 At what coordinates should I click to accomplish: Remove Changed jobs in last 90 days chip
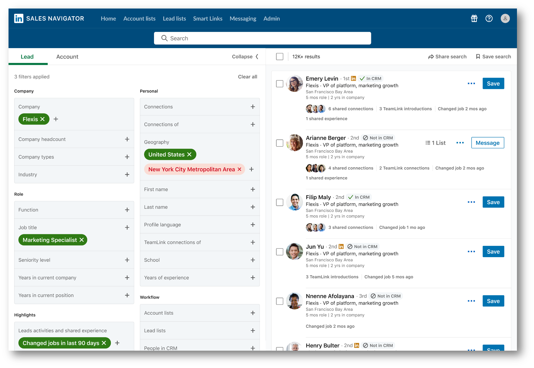click(x=104, y=343)
